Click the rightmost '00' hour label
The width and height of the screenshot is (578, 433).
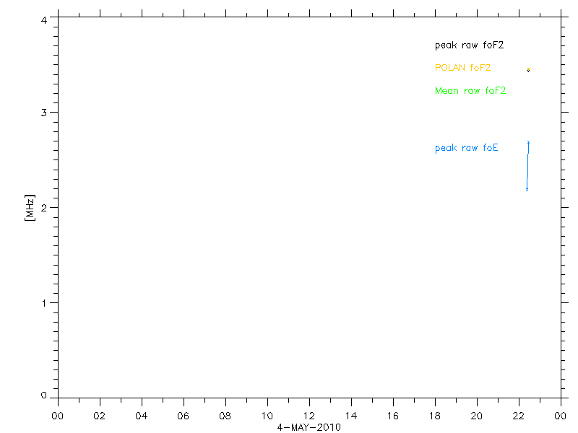tap(561, 416)
